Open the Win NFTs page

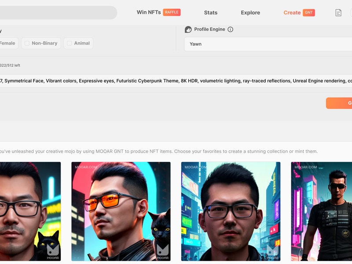pos(149,12)
